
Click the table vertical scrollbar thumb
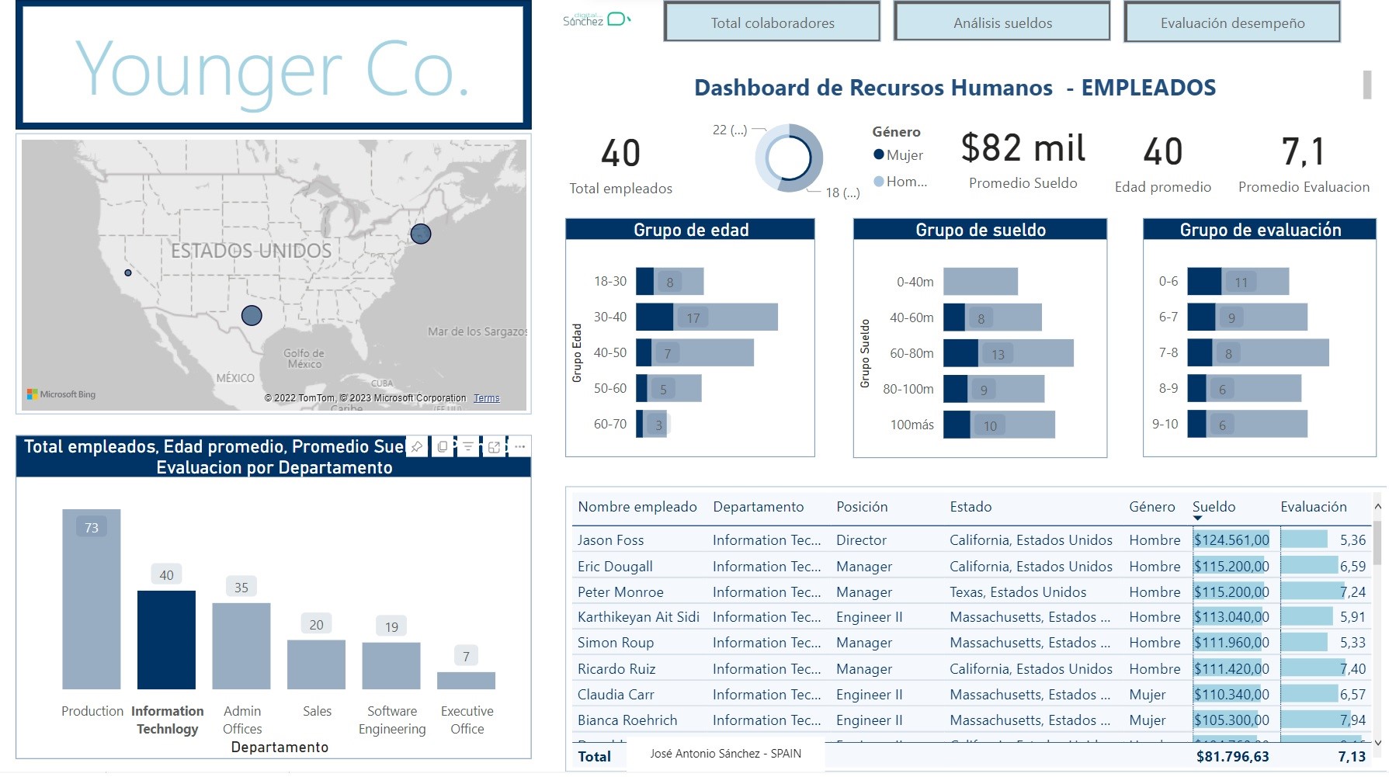click(1377, 542)
